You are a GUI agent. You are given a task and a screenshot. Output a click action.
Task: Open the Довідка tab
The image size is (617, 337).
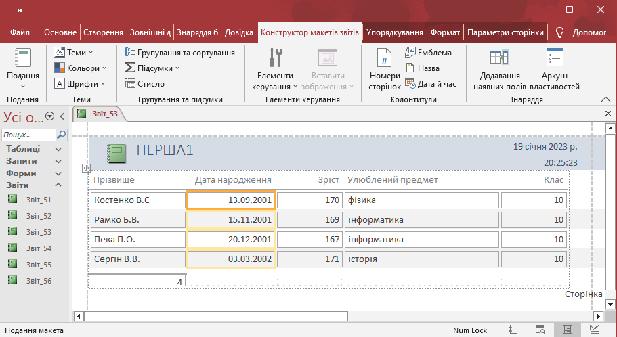click(239, 32)
